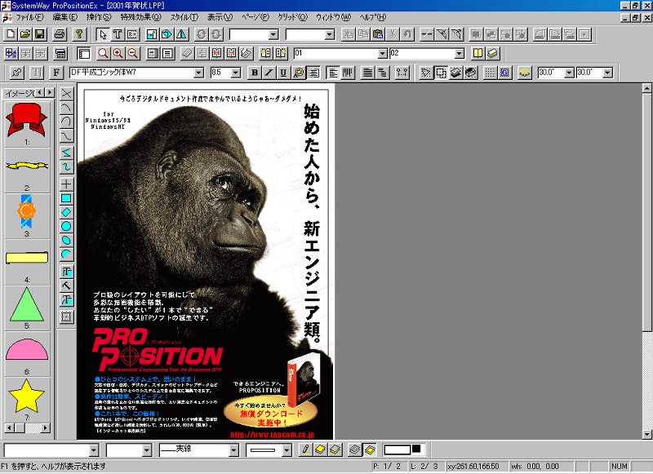Screen dimensions: 653x474
Task: Click the F font button
Action: pyautogui.click(x=56, y=73)
